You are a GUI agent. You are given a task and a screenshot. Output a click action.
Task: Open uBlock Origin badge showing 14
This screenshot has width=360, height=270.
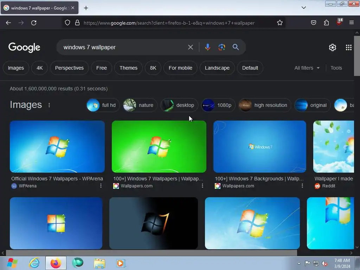(339, 22)
